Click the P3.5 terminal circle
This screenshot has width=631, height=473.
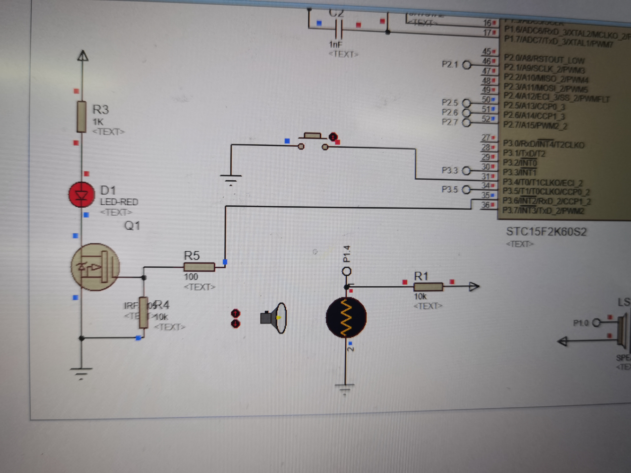466,189
